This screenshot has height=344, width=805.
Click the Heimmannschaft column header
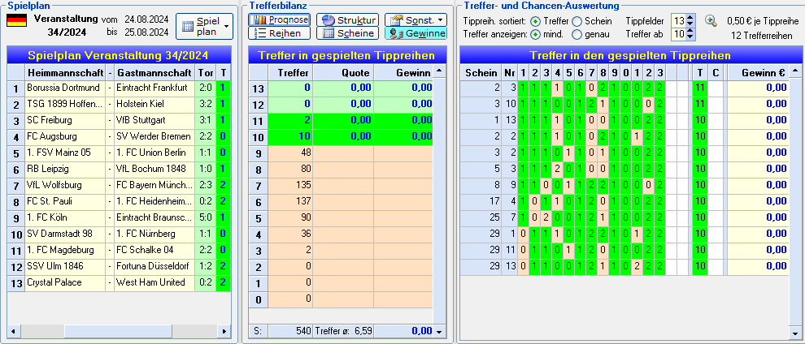pos(65,72)
